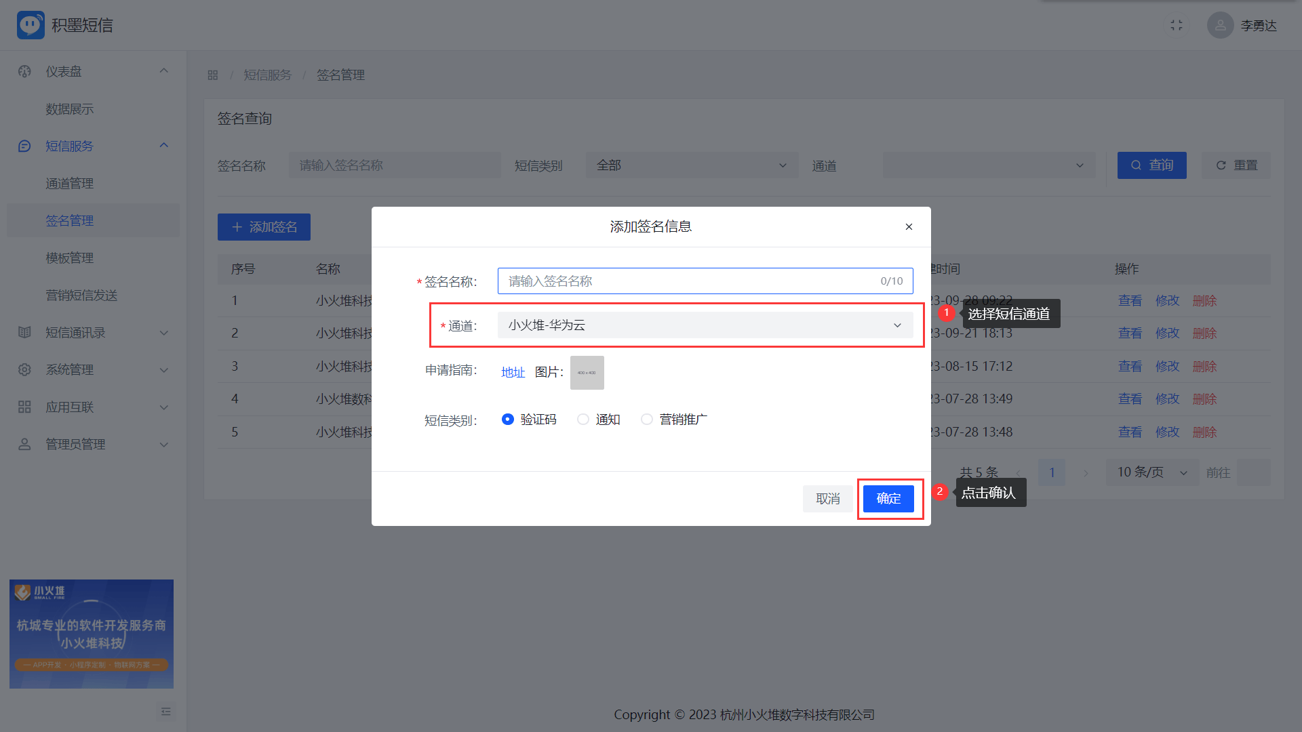Click the fullscreen toggle icon in header
Image resolution: width=1302 pixels, height=732 pixels.
[x=1177, y=25]
